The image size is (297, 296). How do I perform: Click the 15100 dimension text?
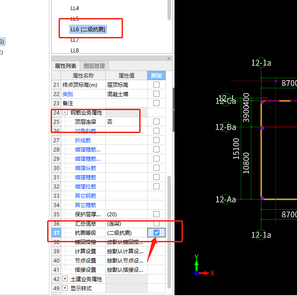point(236,149)
